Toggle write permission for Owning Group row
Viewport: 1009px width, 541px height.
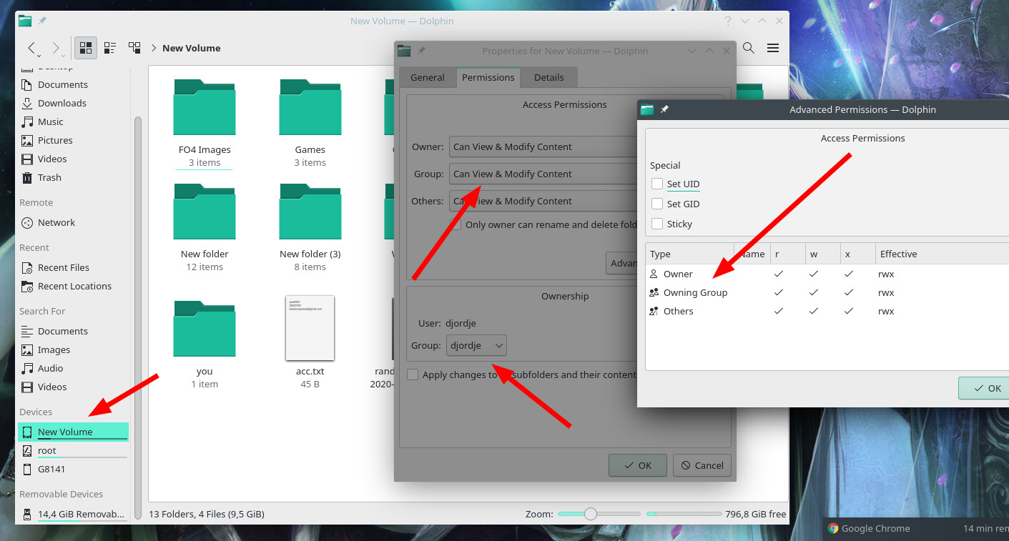click(814, 292)
